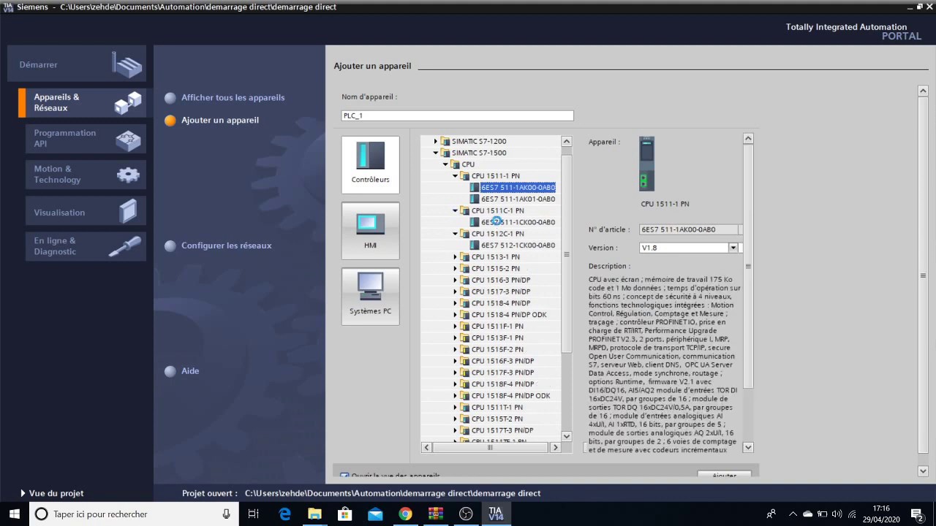The height and width of the screenshot is (526, 936).
Task: Click the N° d'article field
Action: click(690, 229)
